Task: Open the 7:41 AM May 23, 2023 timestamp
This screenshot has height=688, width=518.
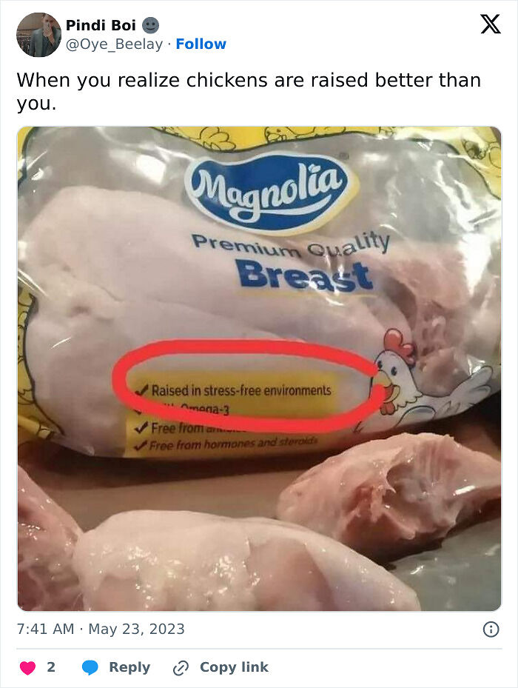Action: click(101, 629)
